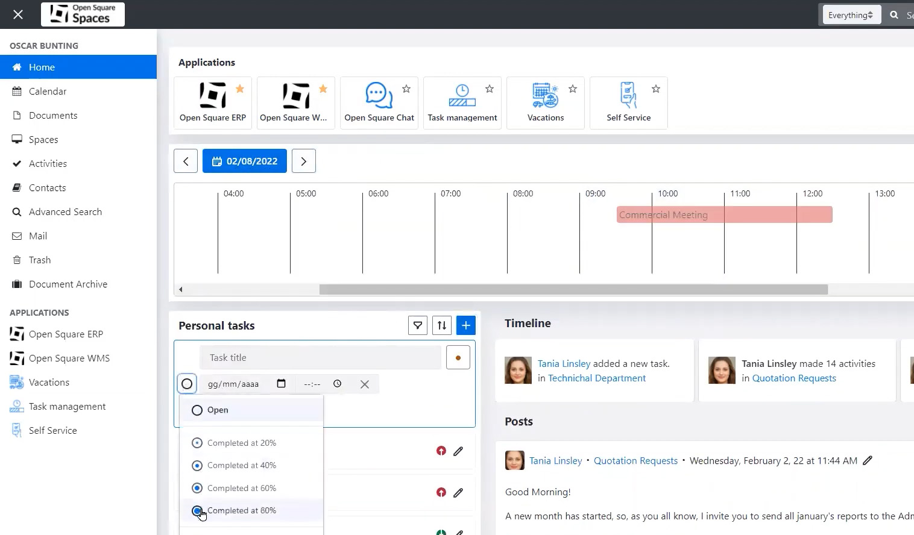
Task: Open Quotation Requests link in Timeline card
Action: pos(794,378)
